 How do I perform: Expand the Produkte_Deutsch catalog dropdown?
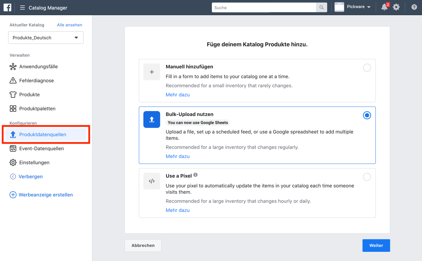pos(46,37)
